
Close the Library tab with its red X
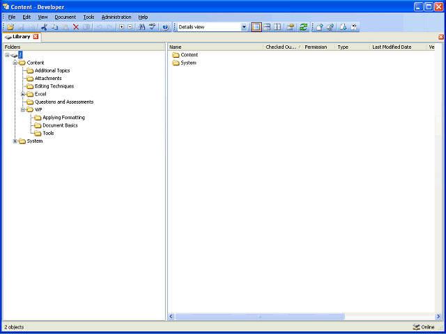[x=36, y=37]
